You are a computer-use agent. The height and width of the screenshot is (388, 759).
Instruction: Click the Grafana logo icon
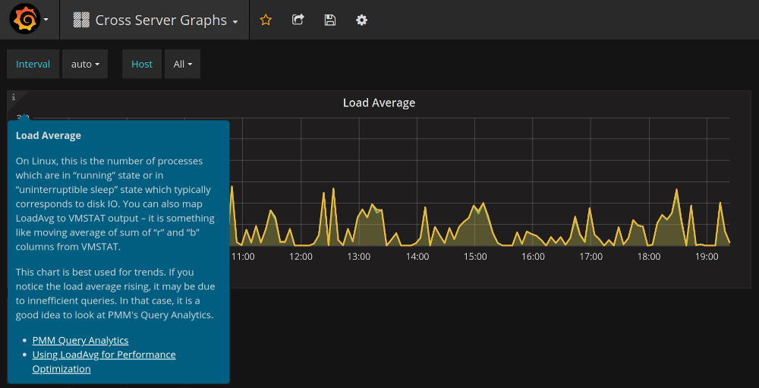pos(24,20)
